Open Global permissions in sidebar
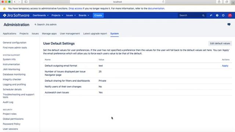The height and width of the screenshot is (132, 235). 13,119
